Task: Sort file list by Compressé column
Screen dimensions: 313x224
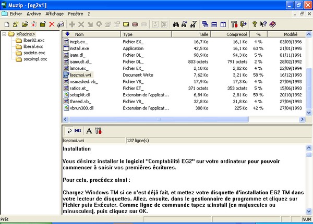Action: [x=230, y=34]
